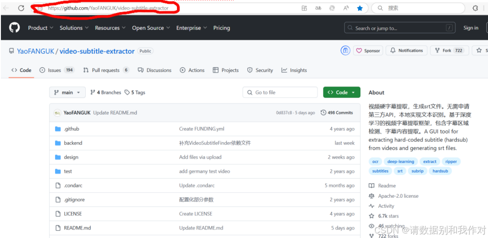Image resolution: width=488 pixels, height=238 pixels.
Task: Open the Product menu dropdown
Action: 40,28
